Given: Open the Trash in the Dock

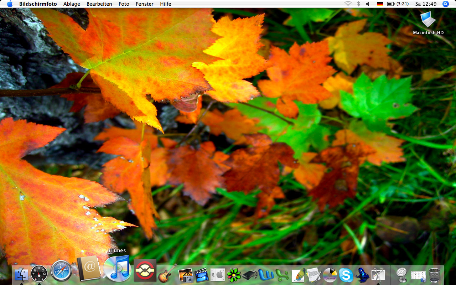Looking at the screenshot, I should click(x=435, y=275).
